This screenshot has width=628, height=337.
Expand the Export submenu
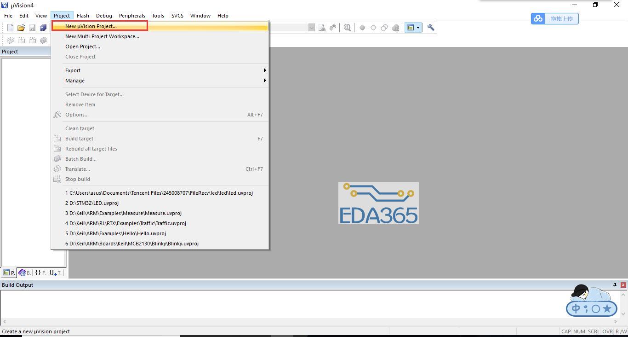click(160, 70)
